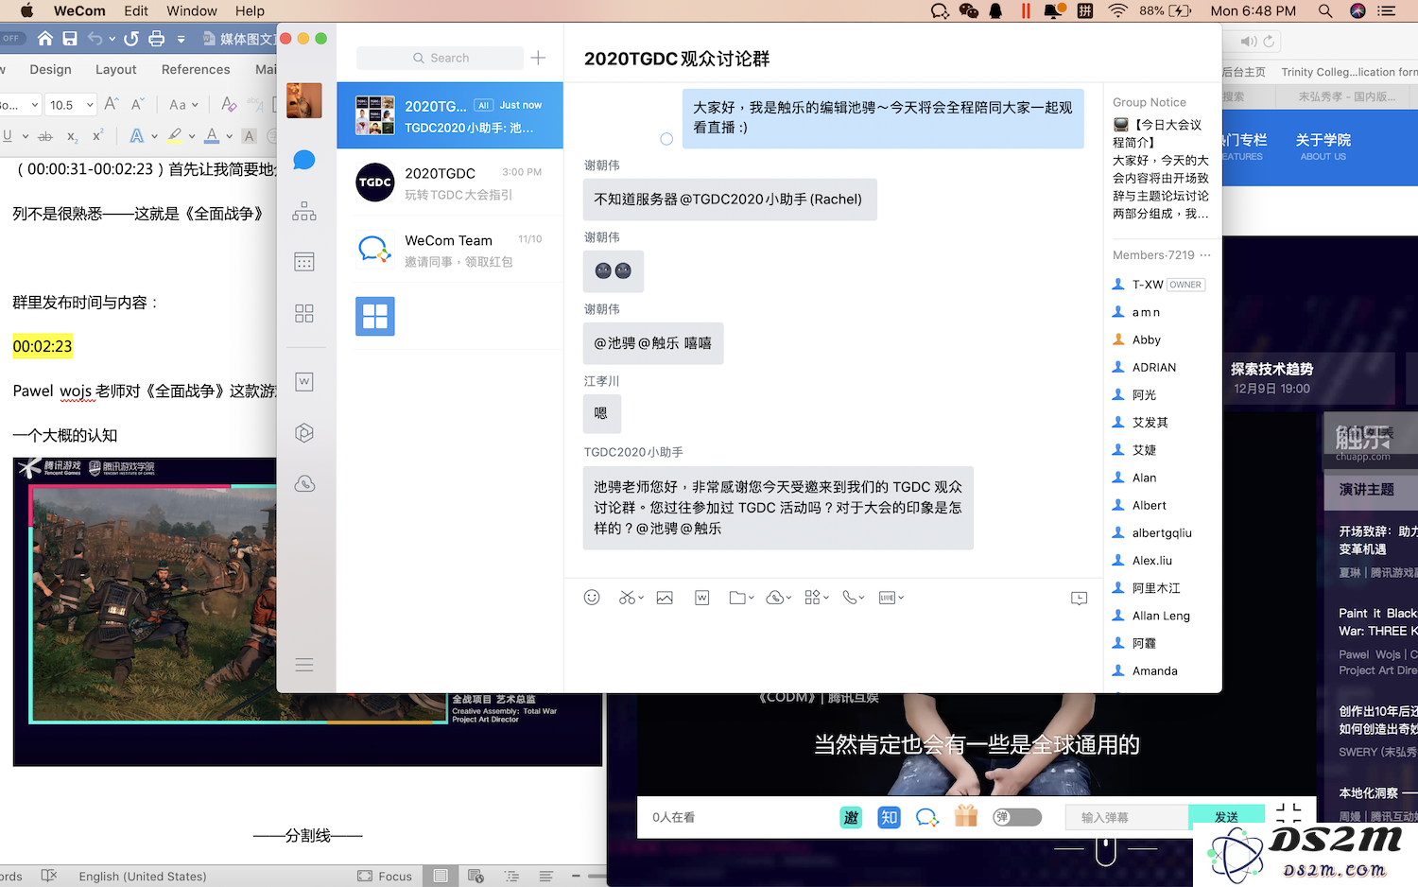Screen dimensions: 1418x887
Task: Open the Calendar icon in WeCom sidebar
Action: point(304,262)
